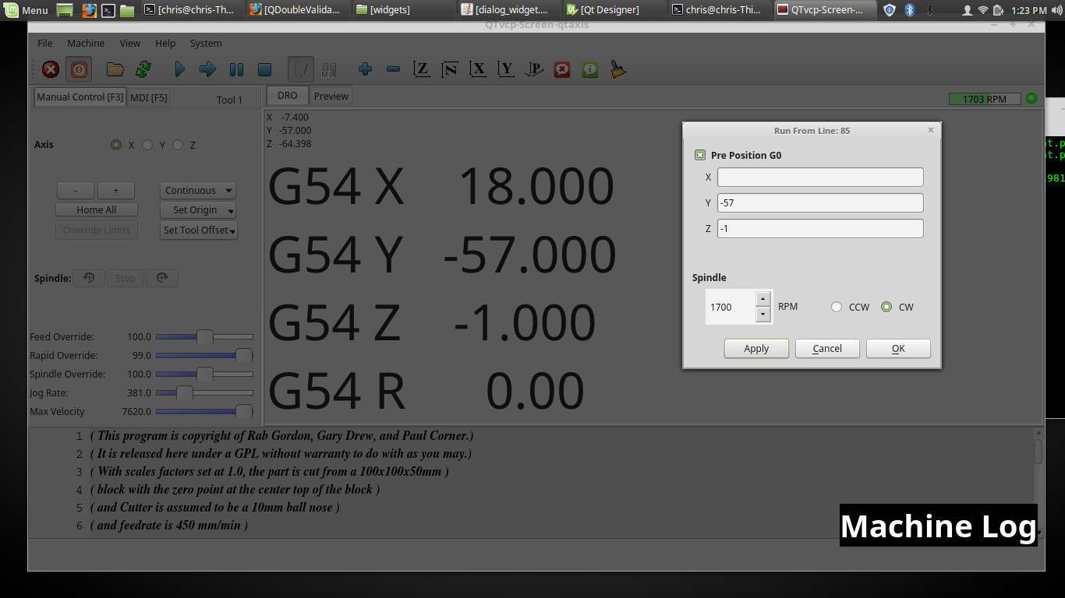1065x598 pixels.
Task: Open terminal launcher icon in the panel
Action: (x=109, y=10)
